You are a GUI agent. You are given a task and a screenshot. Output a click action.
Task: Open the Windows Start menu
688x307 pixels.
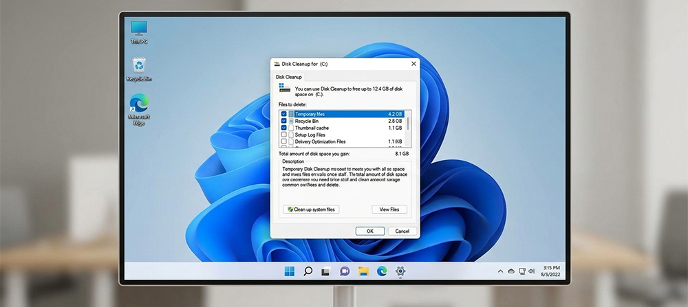point(290,271)
